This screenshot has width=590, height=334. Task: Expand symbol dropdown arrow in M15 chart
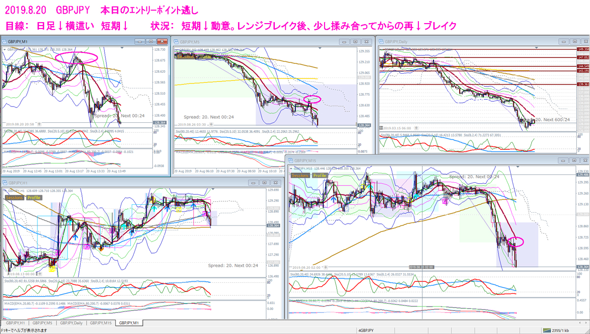291,167
